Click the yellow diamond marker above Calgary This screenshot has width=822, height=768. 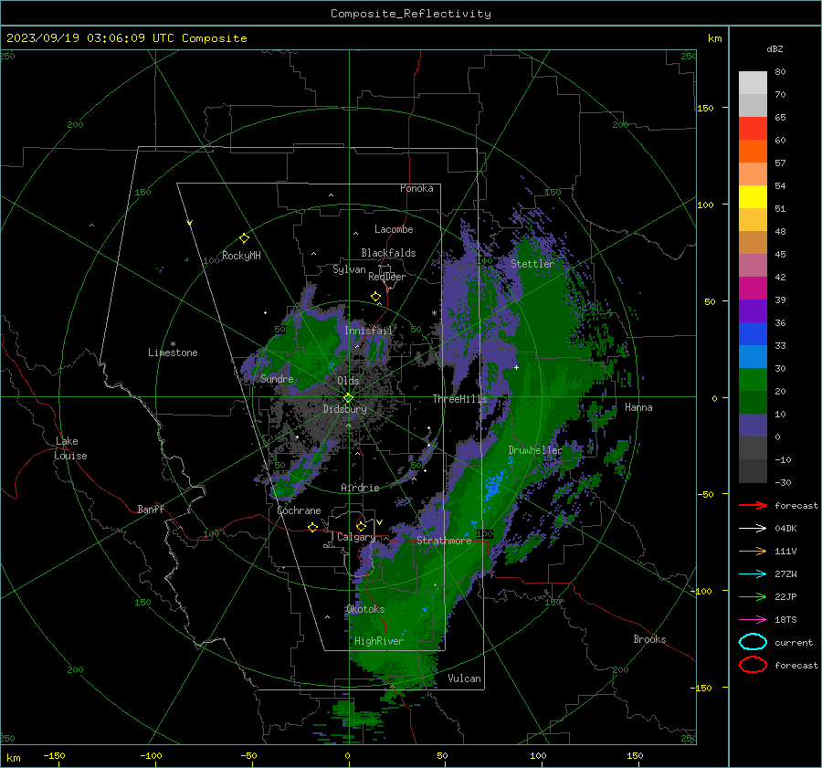click(x=361, y=526)
